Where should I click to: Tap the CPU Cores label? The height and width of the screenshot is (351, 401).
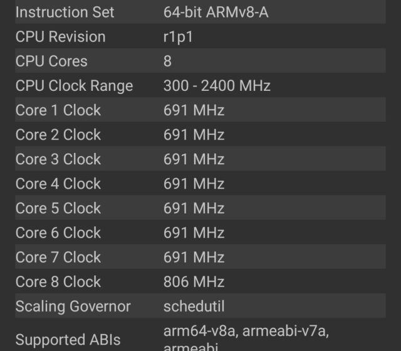pos(51,61)
